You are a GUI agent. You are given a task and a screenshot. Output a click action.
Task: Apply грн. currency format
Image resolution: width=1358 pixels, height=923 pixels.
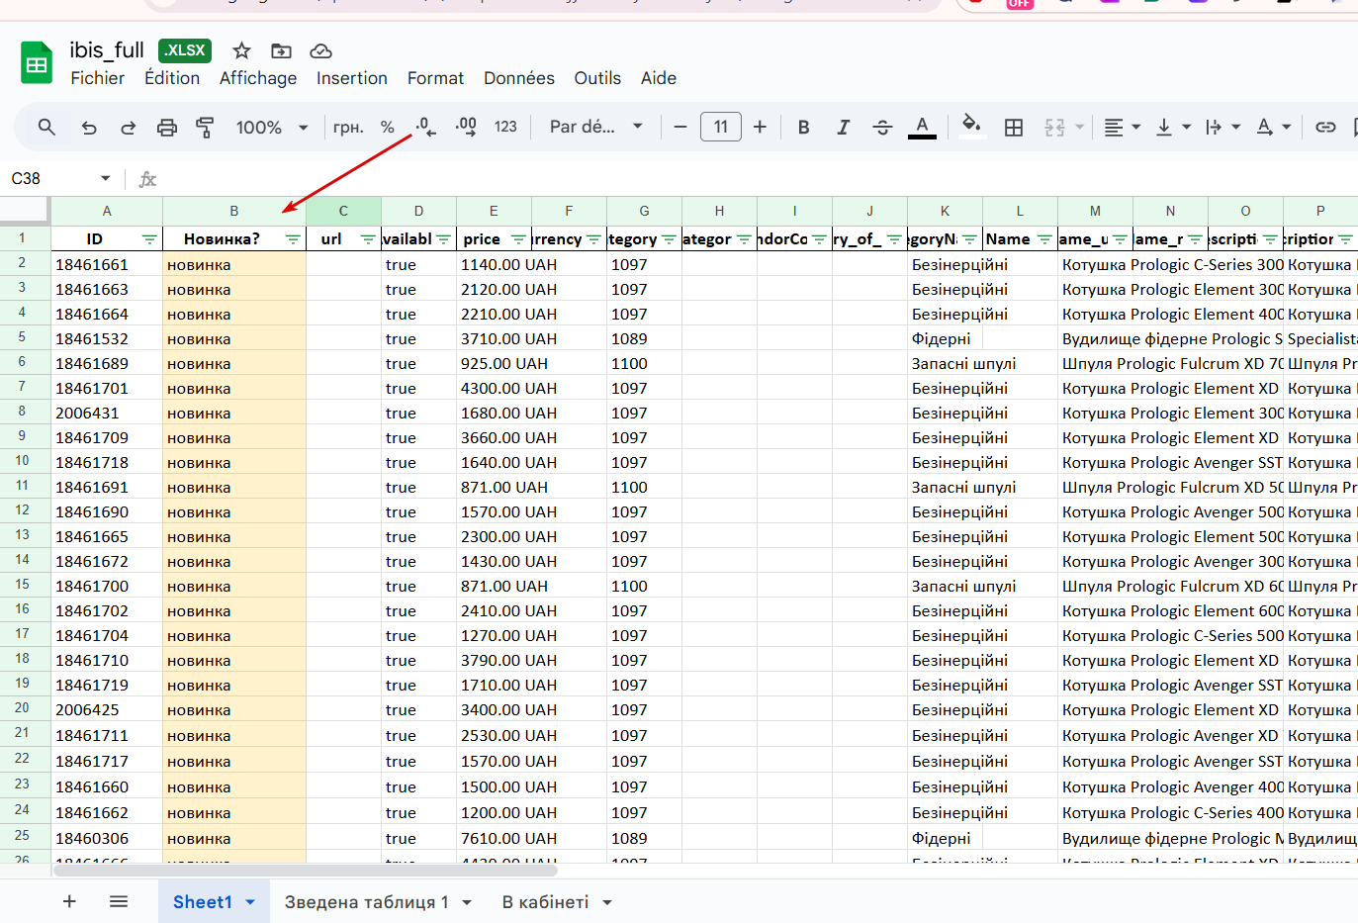point(348,127)
